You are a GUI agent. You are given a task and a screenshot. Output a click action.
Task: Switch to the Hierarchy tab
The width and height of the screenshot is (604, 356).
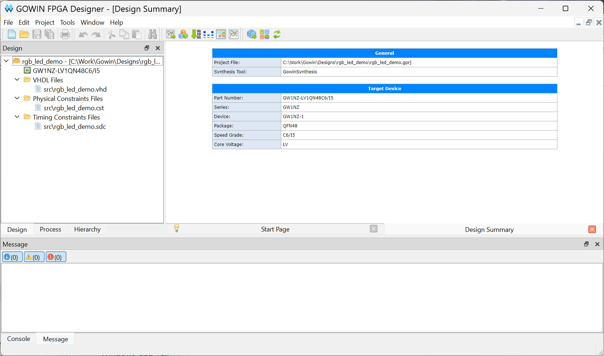point(87,229)
